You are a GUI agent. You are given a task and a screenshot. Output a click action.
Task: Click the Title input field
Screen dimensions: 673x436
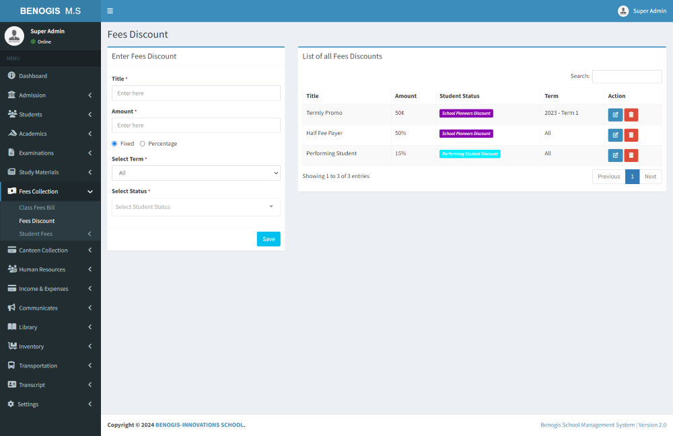pos(196,93)
